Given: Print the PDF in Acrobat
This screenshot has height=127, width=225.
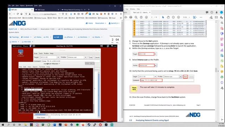Looking at the screenshot, I should tap(131, 17).
